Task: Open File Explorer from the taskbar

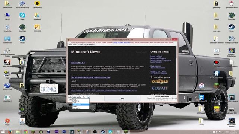Action: coord(18,132)
